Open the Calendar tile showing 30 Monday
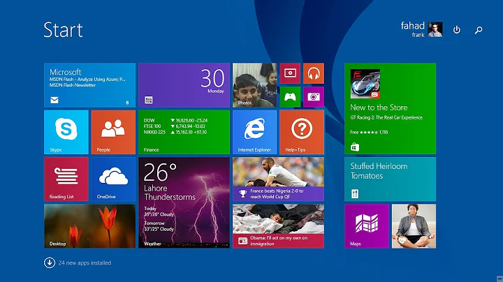The image size is (503, 282). 184,85
